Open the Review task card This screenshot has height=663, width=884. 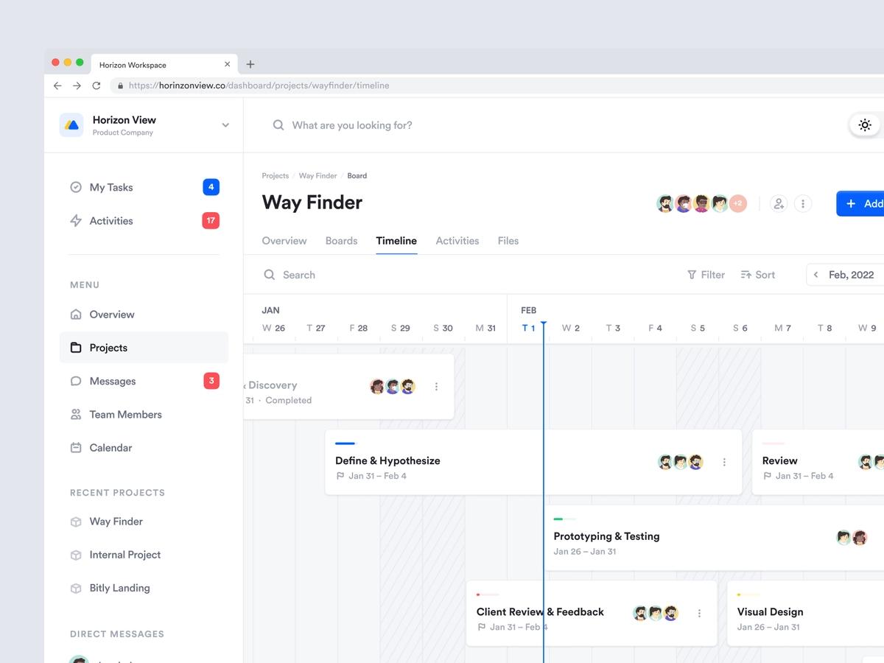(x=818, y=463)
